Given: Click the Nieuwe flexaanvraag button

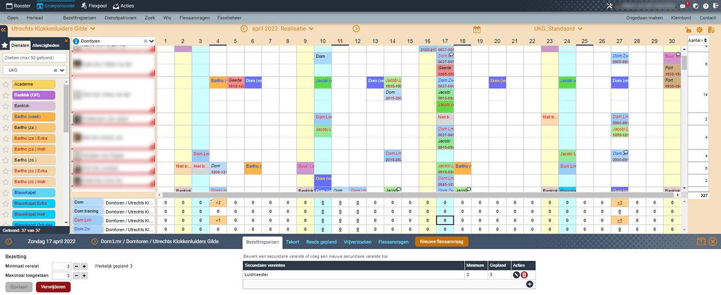Looking at the screenshot, I should (x=442, y=242).
